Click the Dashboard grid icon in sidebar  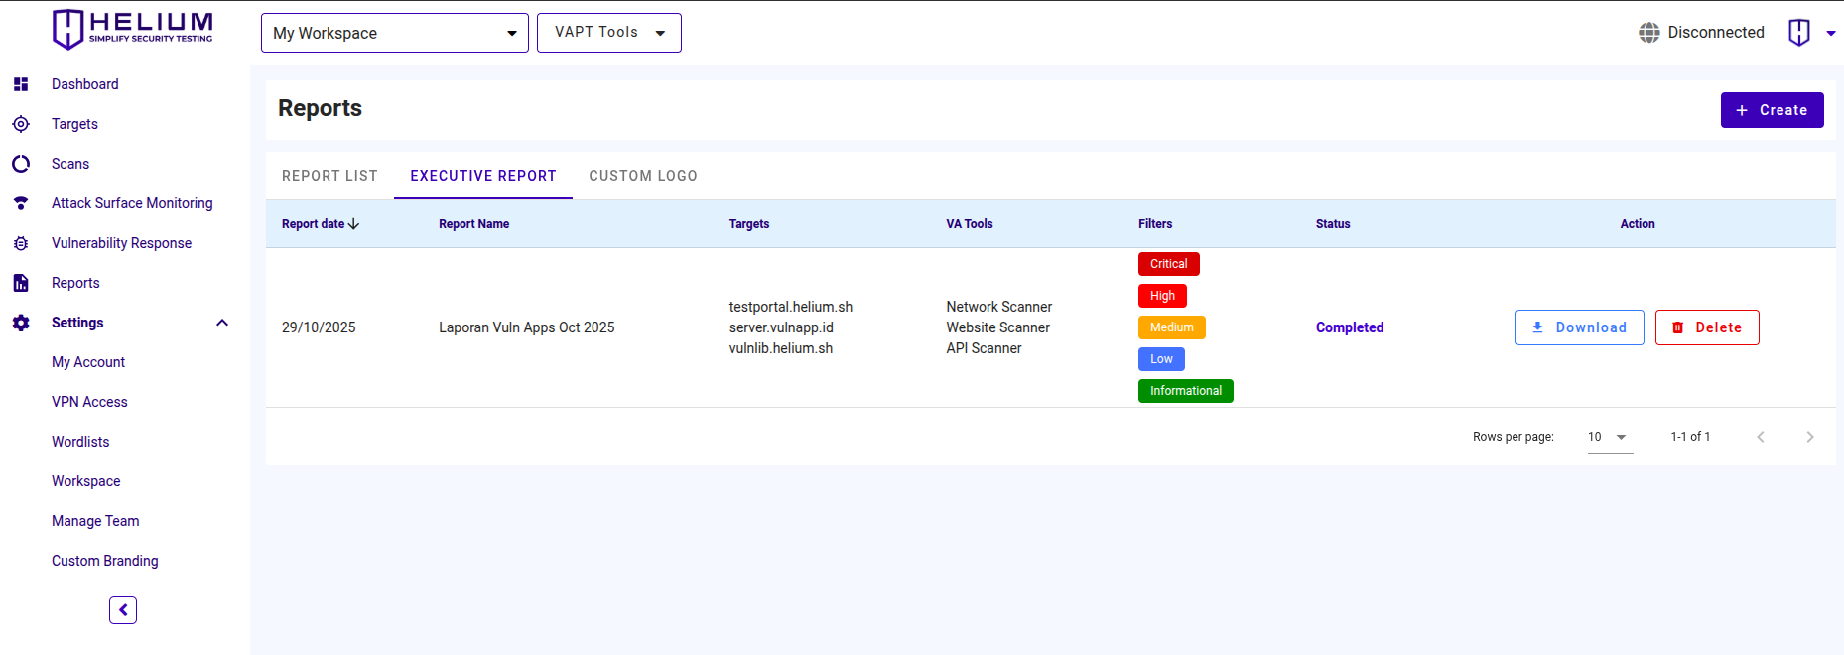tap(21, 84)
